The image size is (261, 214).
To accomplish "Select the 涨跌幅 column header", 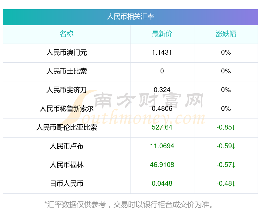I will tap(226, 34).
